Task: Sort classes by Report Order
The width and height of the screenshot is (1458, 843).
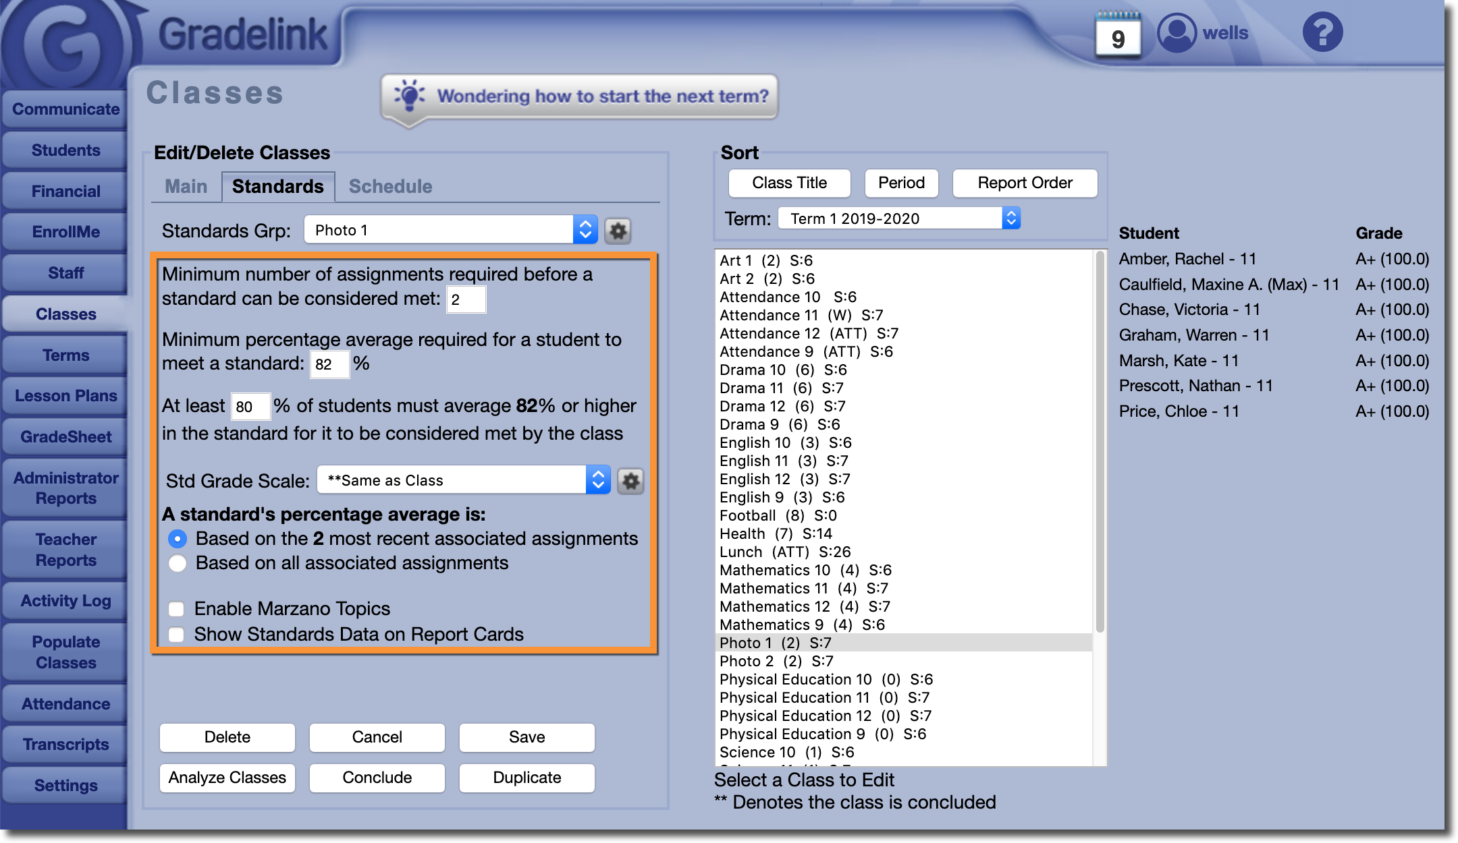Action: [x=1024, y=183]
